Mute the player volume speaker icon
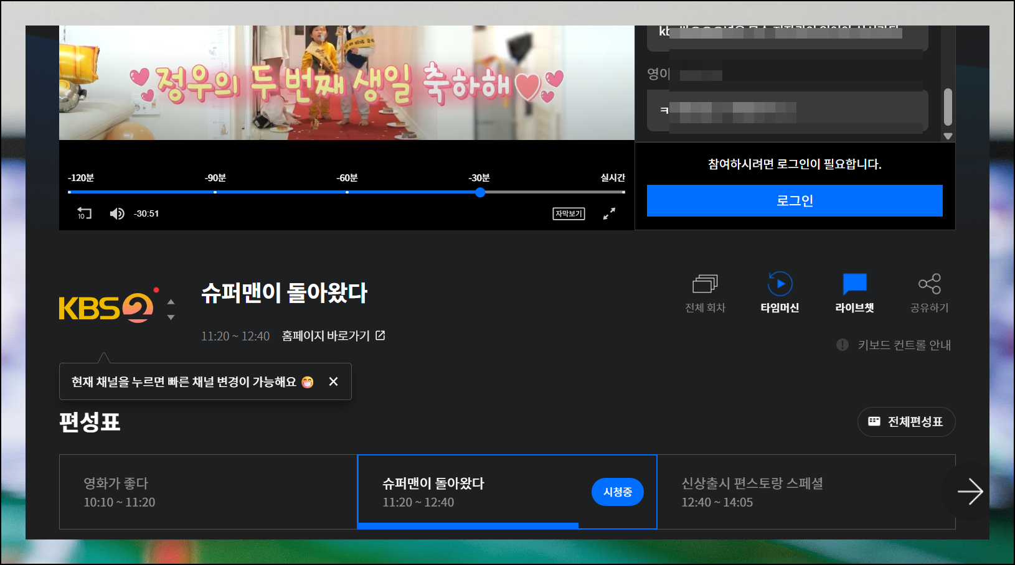This screenshot has height=565, width=1015. pyautogui.click(x=117, y=213)
